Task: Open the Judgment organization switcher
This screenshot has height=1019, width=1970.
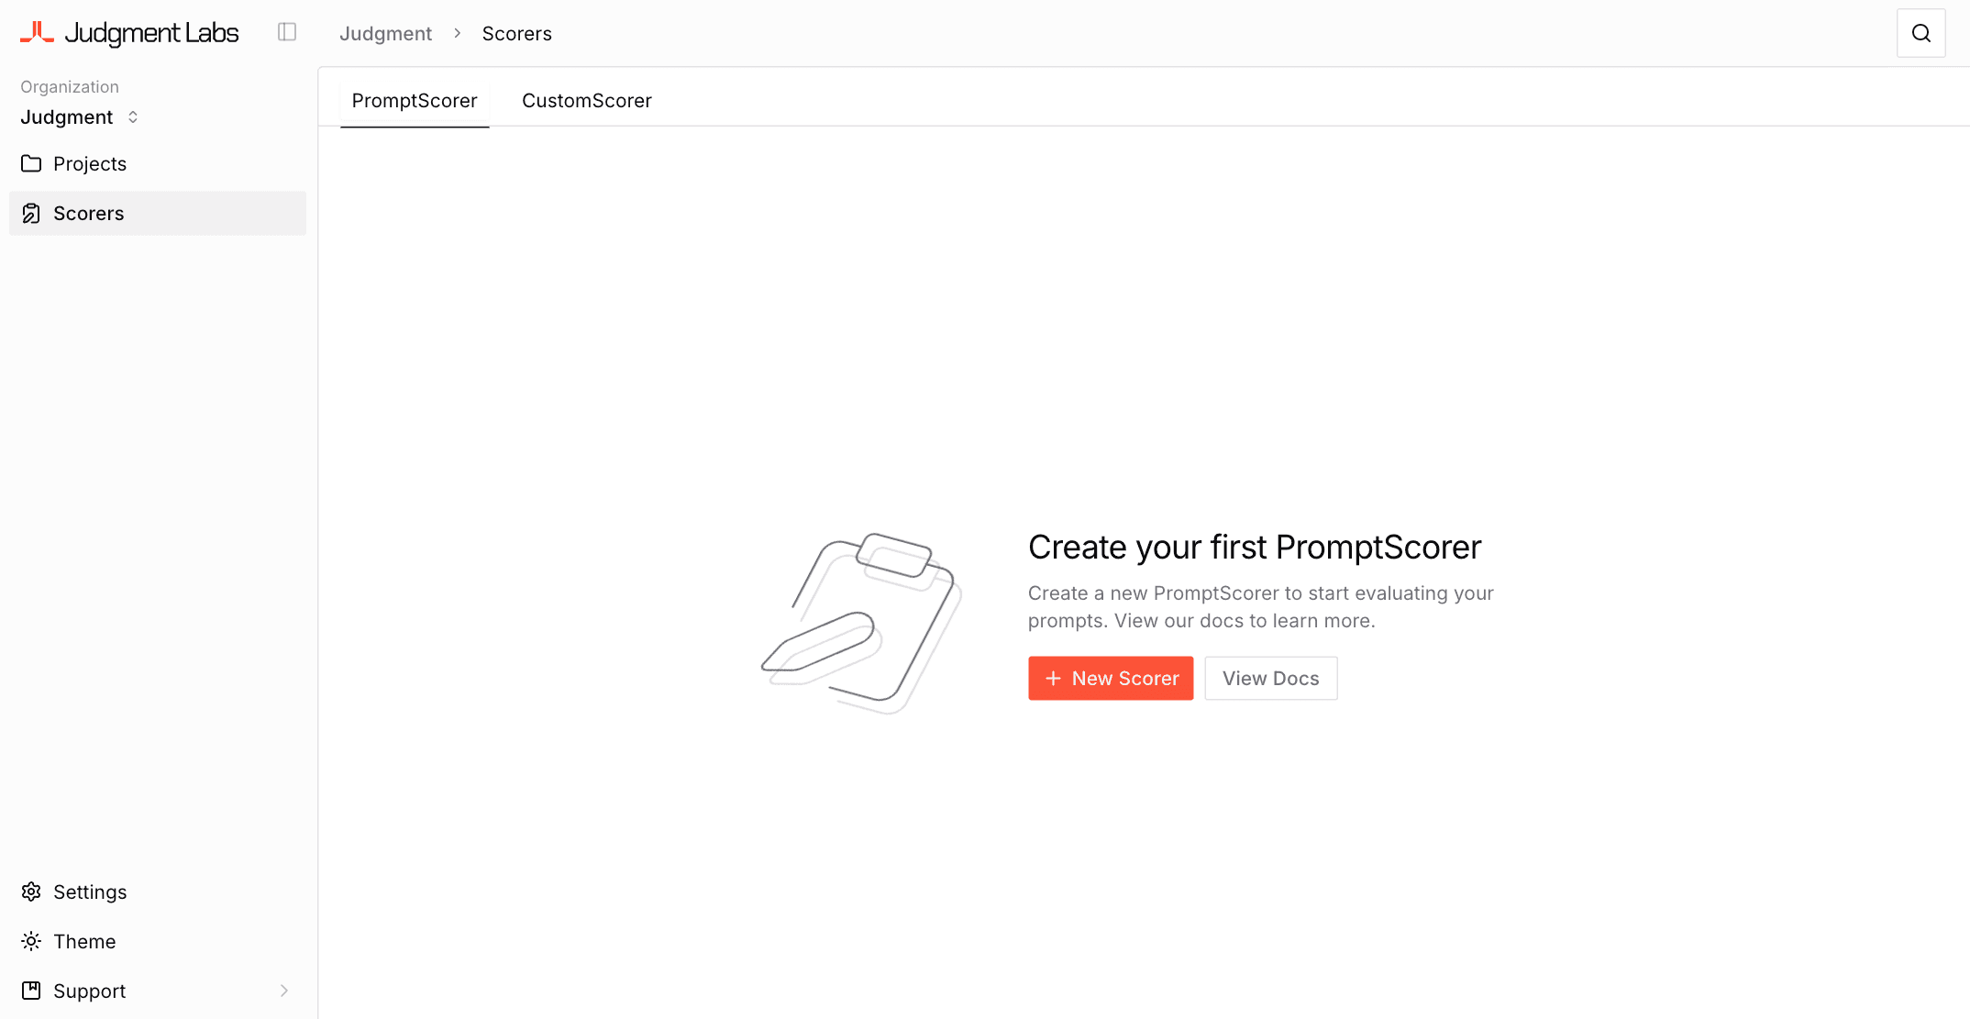Action: (80, 117)
